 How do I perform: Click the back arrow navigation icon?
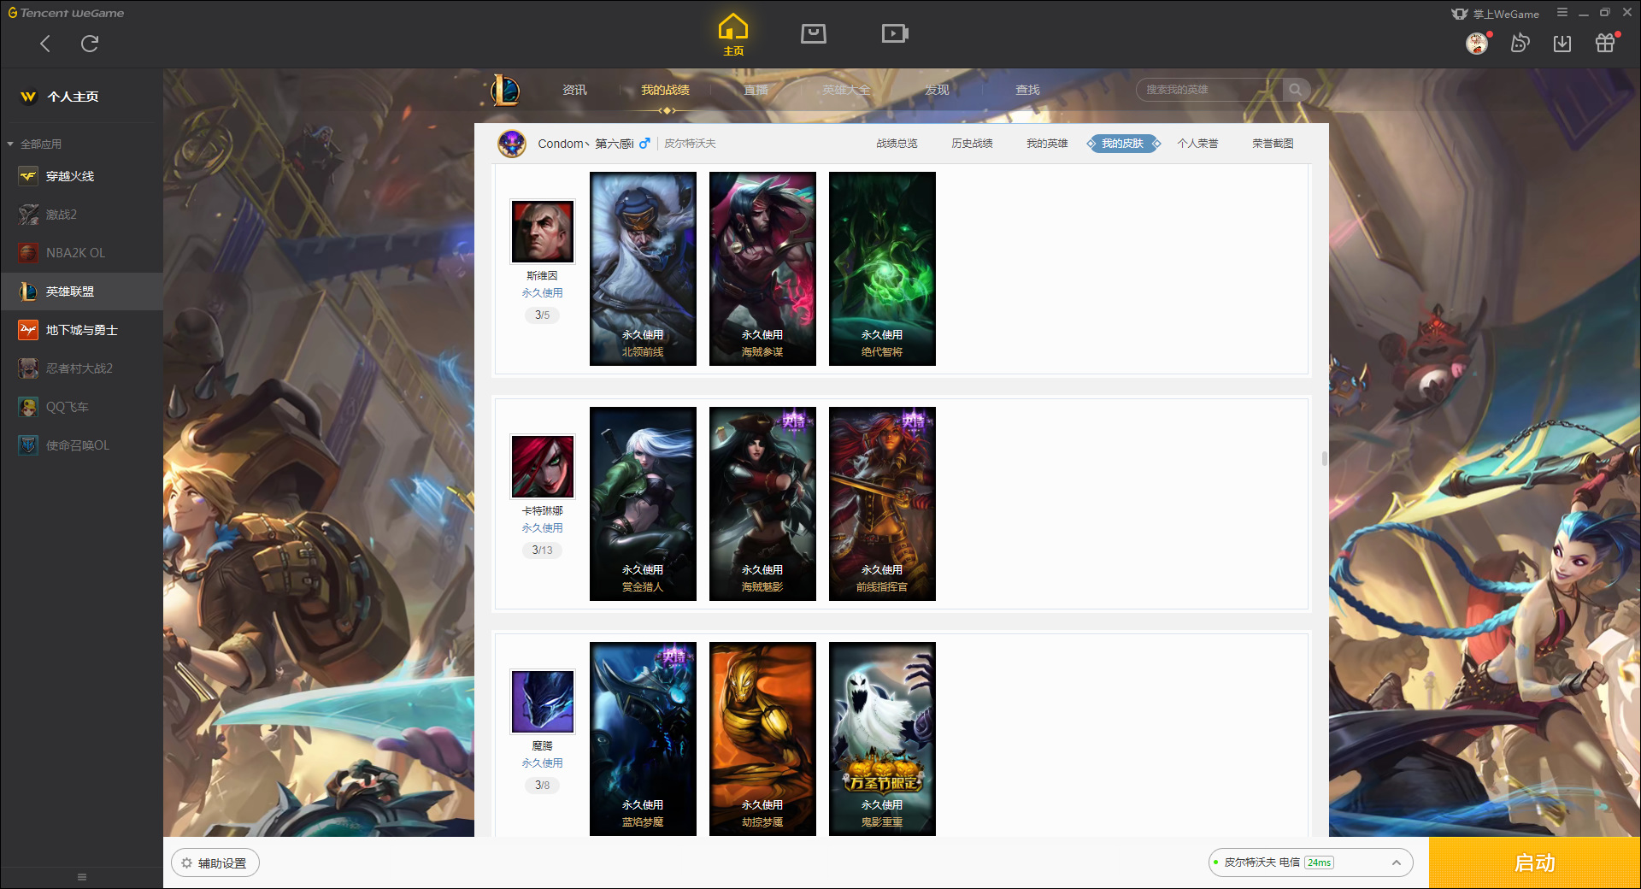45,44
